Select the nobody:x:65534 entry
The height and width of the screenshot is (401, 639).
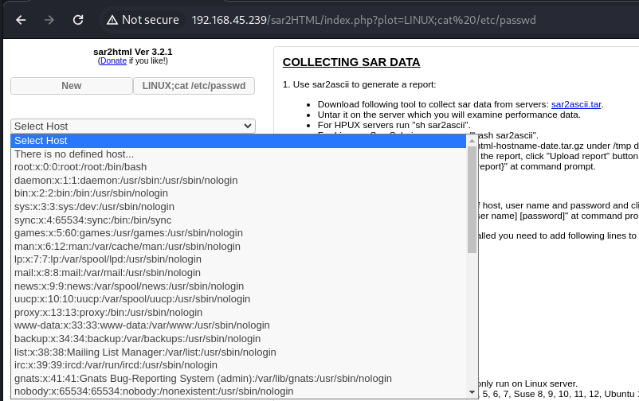tap(239, 391)
